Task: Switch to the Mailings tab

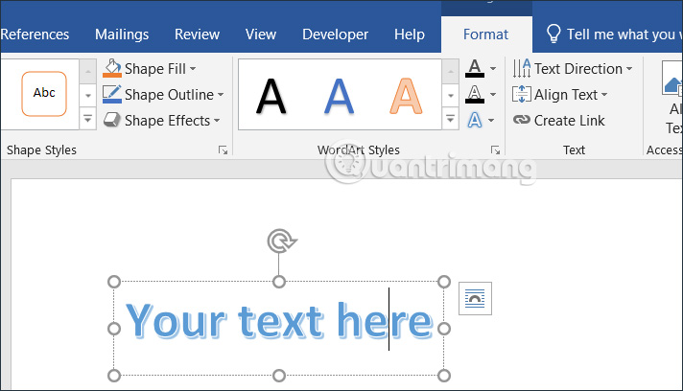Action: click(x=122, y=34)
